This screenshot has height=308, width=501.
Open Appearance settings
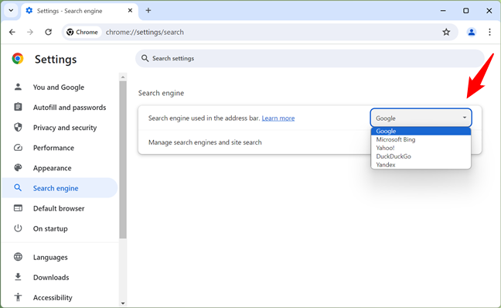(x=60, y=168)
